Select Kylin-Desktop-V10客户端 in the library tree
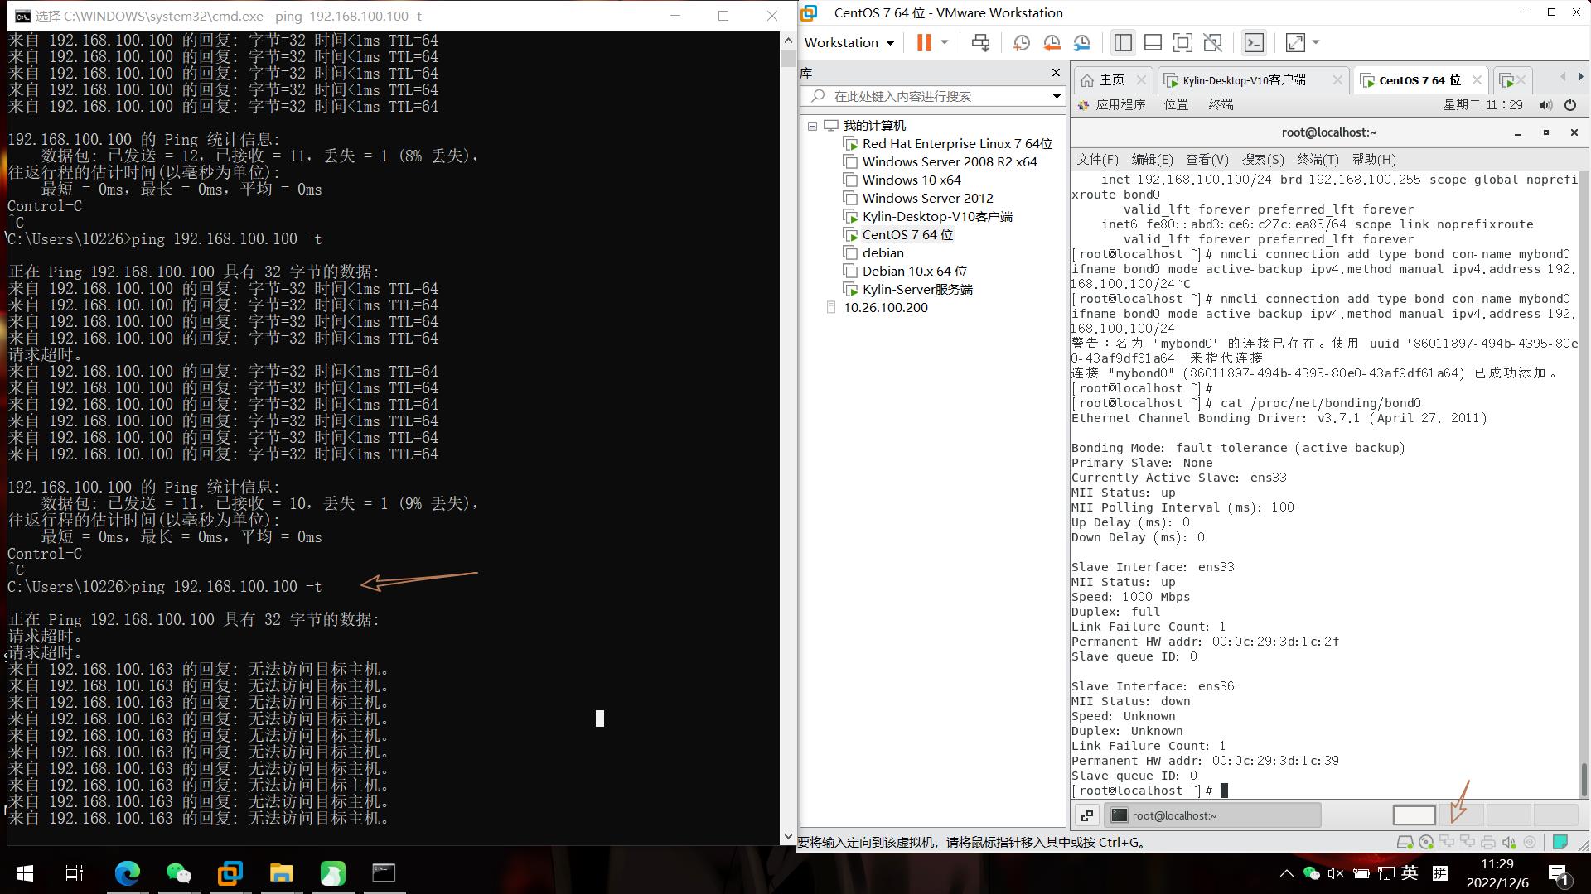The width and height of the screenshot is (1591, 894). [x=936, y=217]
